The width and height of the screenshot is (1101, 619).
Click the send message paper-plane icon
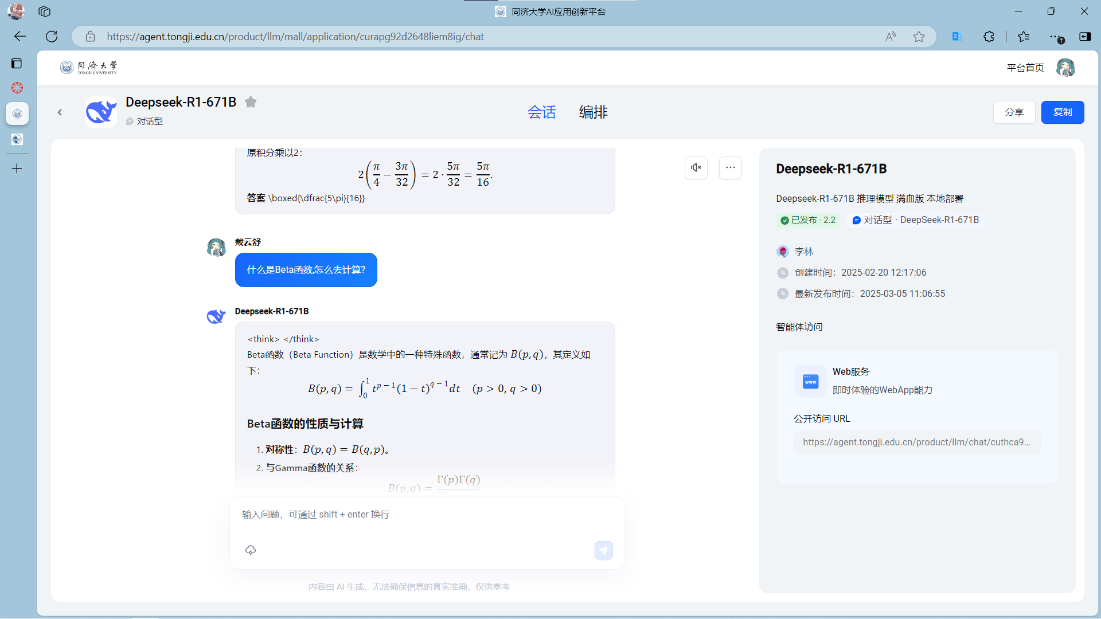(x=603, y=550)
